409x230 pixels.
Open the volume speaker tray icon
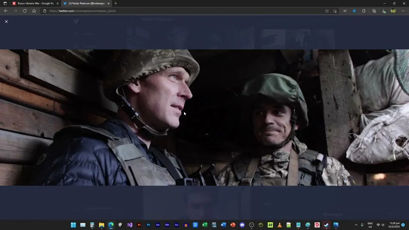point(383,225)
